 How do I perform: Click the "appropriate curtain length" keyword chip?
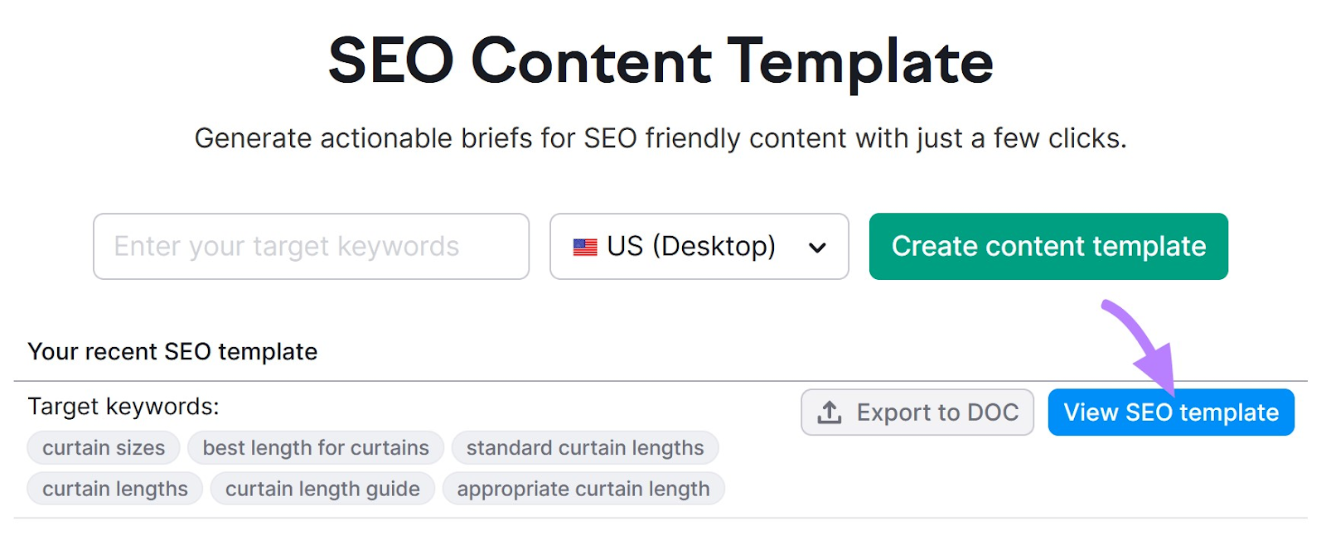[583, 489]
